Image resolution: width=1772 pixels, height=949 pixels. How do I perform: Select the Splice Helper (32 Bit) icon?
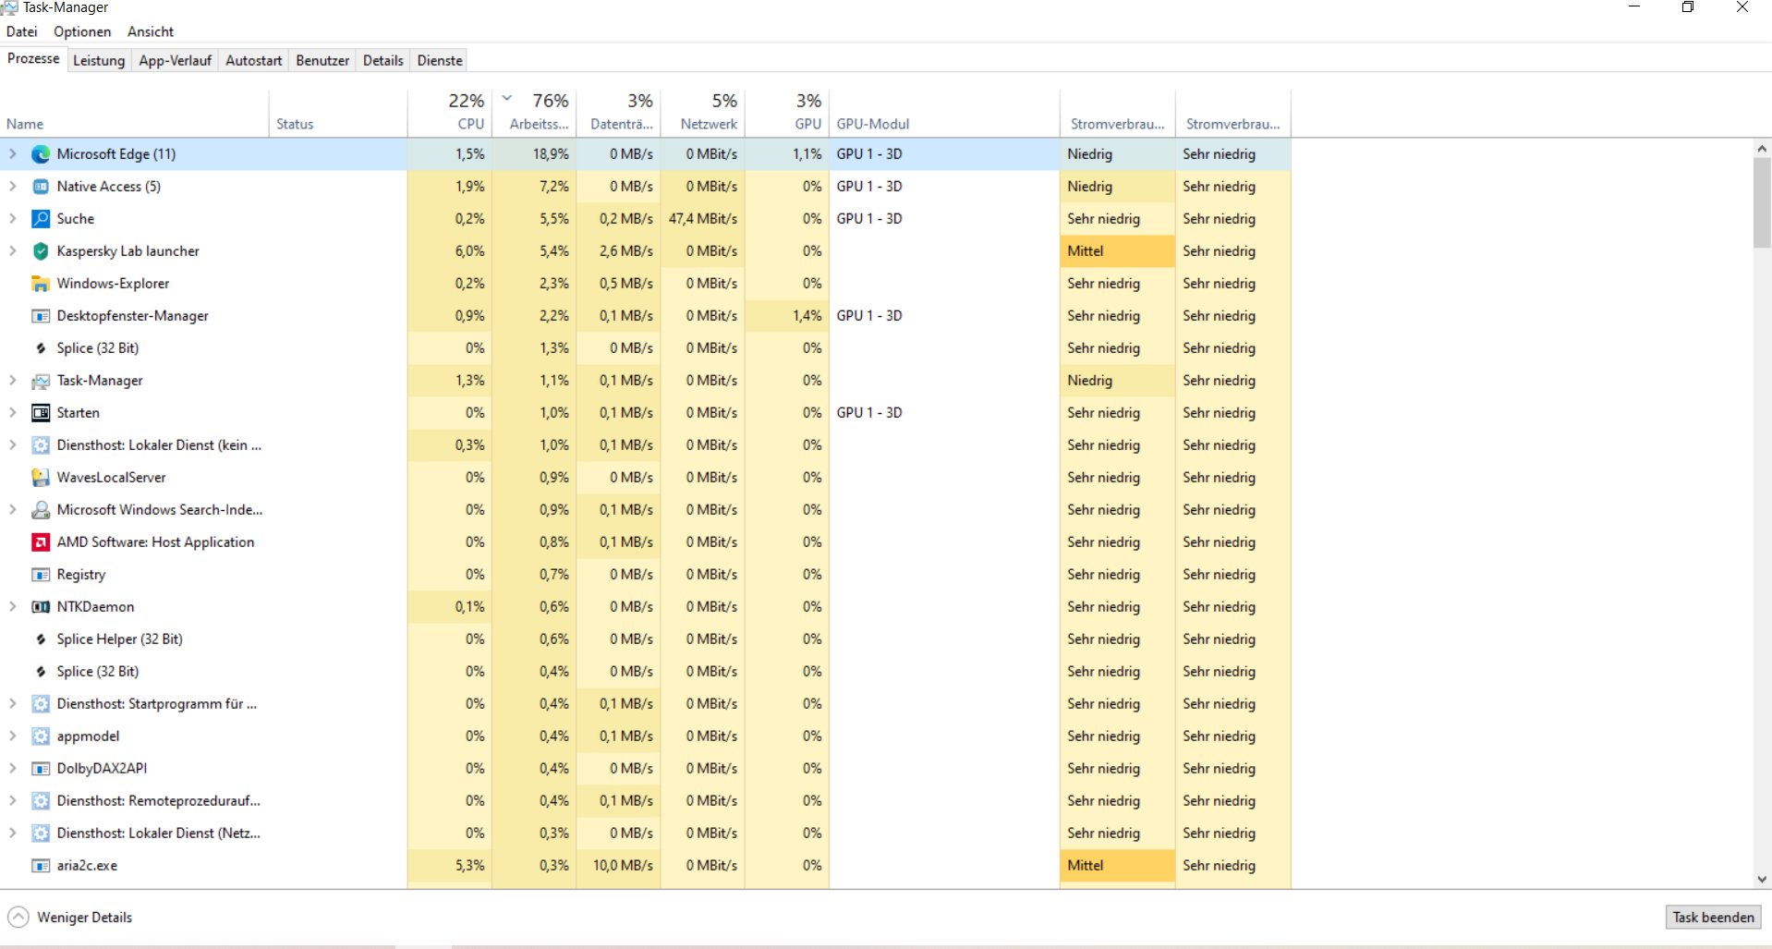(x=41, y=639)
